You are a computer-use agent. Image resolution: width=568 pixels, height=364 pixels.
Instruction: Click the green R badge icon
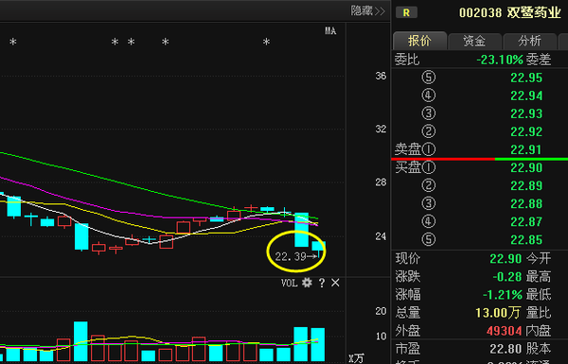[x=406, y=12]
